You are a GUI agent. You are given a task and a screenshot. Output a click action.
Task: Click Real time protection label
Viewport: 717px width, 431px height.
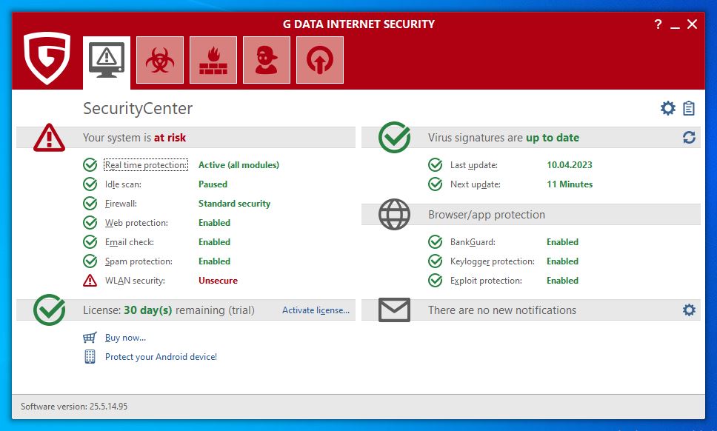(x=146, y=165)
